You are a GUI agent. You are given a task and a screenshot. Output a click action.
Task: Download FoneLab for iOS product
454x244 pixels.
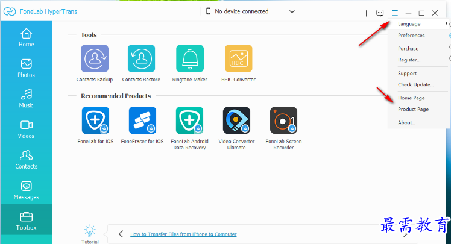tap(95, 120)
